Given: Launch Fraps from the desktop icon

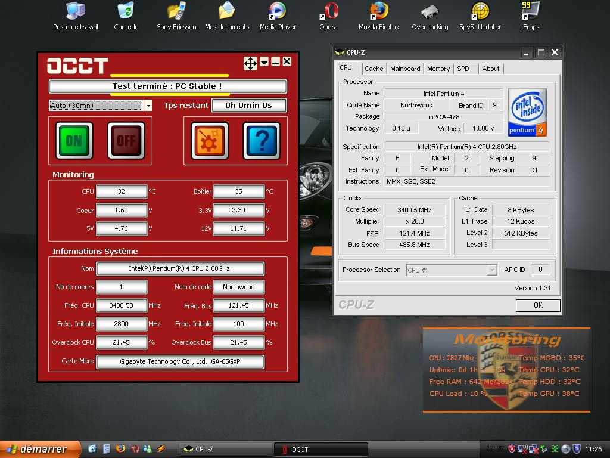Looking at the screenshot, I should point(531,16).
